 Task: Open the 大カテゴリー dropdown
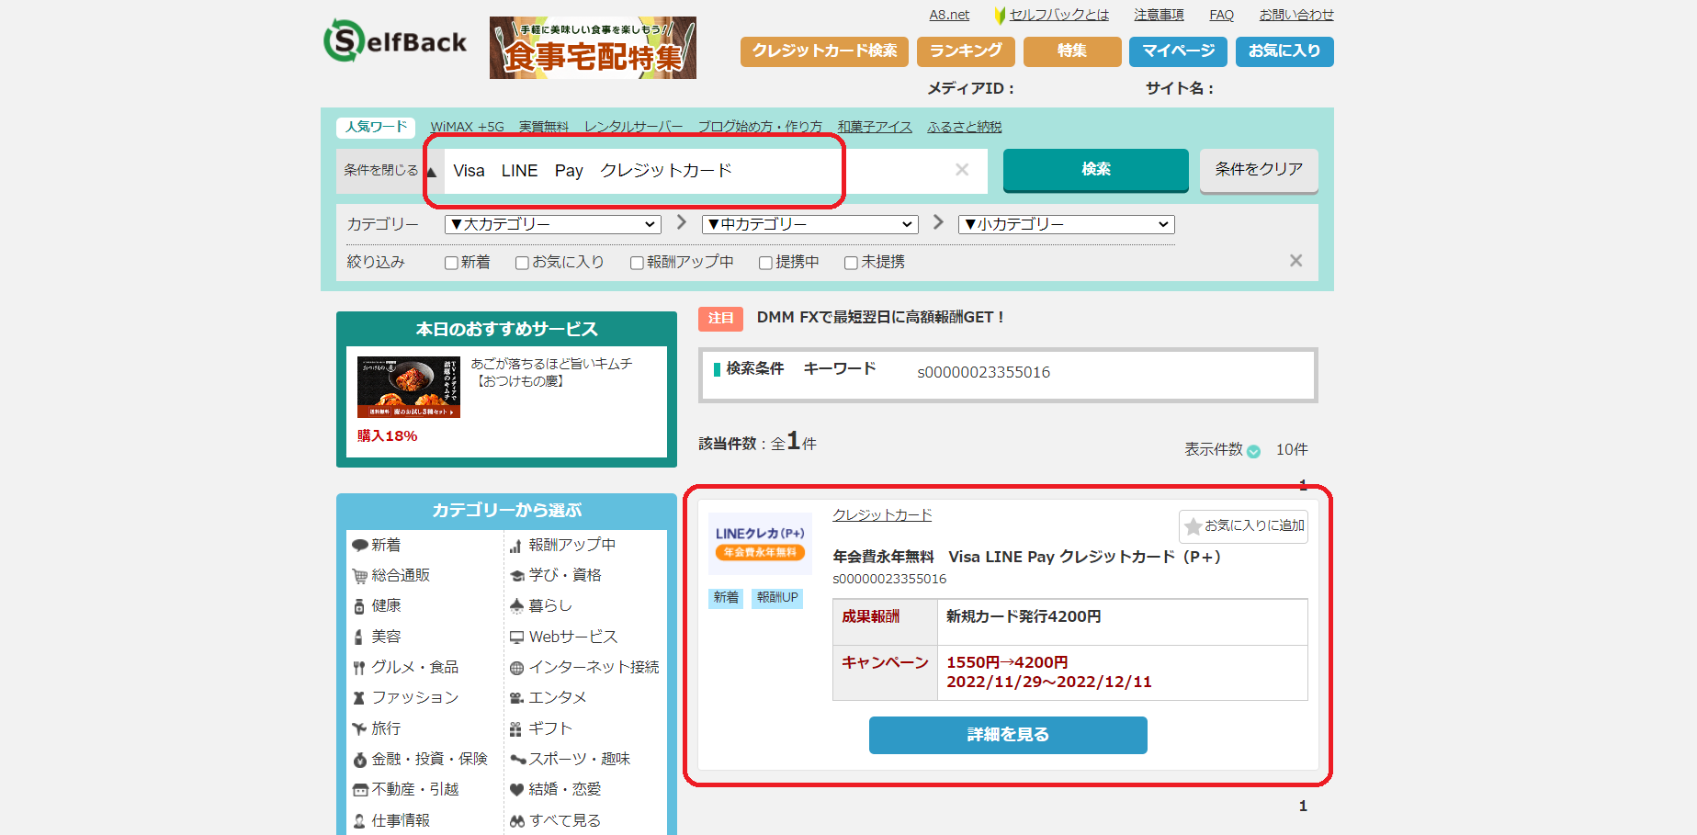coord(553,224)
